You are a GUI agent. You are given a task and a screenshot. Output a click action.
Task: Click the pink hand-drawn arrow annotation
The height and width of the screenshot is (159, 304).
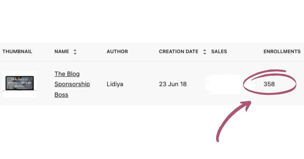coord(229,121)
